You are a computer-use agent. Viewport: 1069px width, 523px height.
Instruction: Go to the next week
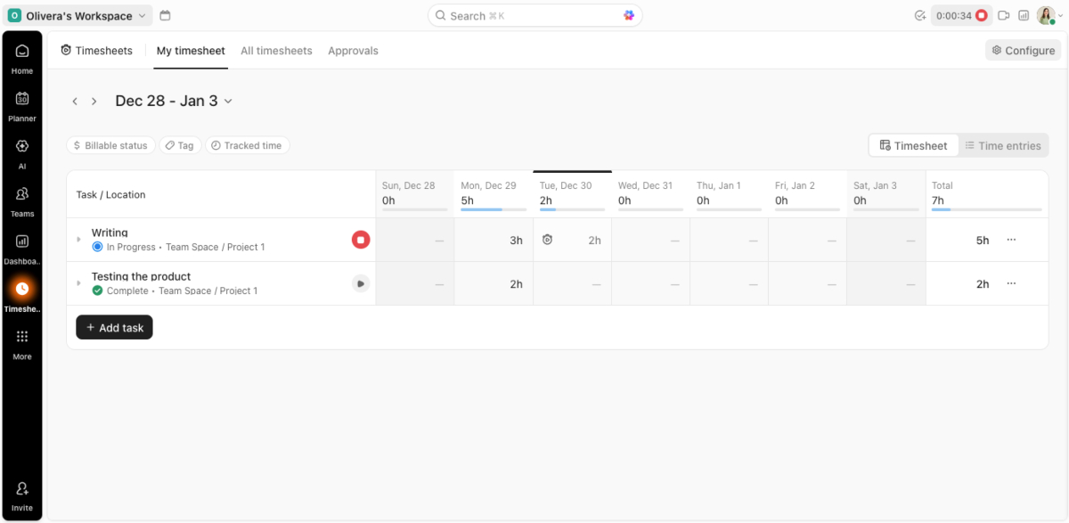click(x=94, y=102)
